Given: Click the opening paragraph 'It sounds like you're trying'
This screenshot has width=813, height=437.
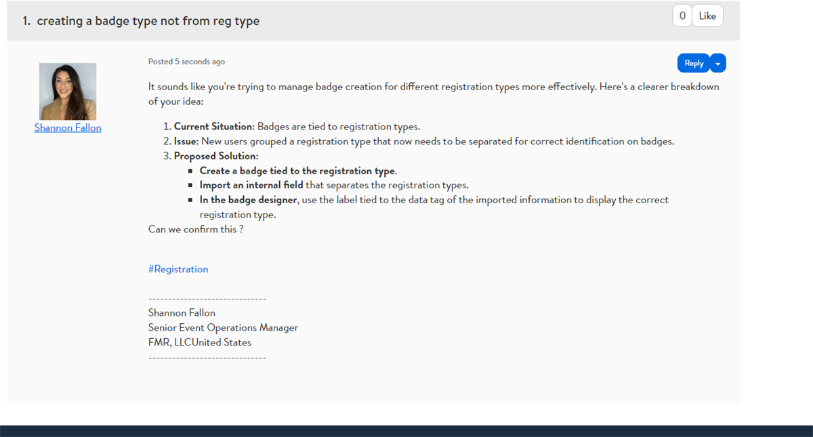Looking at the screenshot, I should point(434,87).
